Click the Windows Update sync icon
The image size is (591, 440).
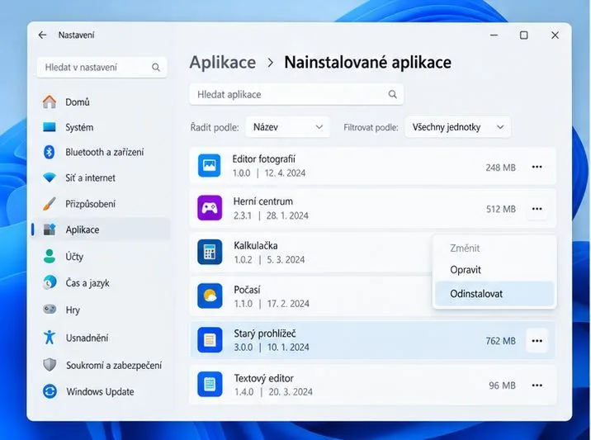pos(50,391)
